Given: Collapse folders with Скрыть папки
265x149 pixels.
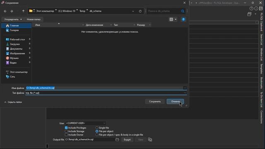Looking at the screenshot, I should coord(13,102).
